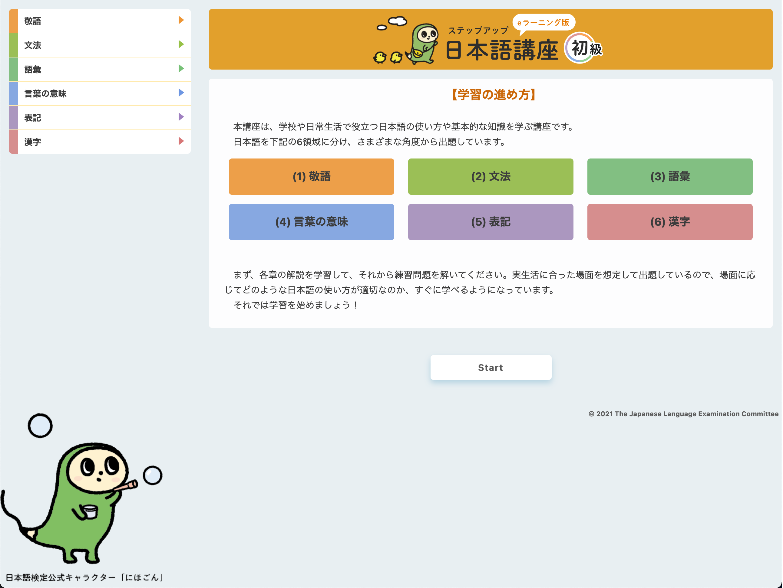Click the (4) 言葉の意味 blue tile
Image resolution: width=783 pixels, height=588 pixels.
(311, 222)
